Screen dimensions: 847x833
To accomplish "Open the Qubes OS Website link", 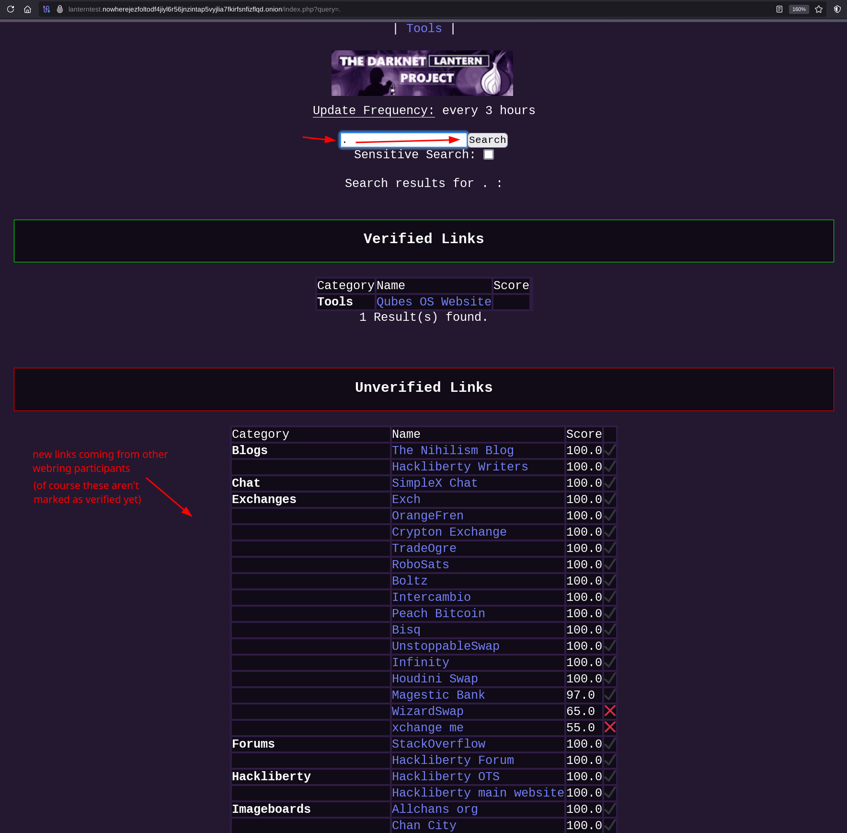I will click(x=434, y=302).
